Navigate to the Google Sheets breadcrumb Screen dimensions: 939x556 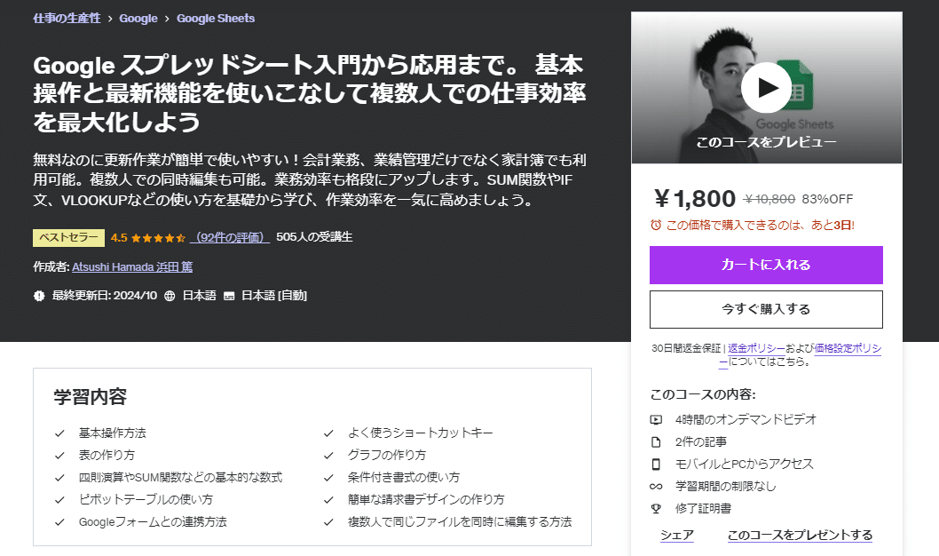(x=216, y=17)
